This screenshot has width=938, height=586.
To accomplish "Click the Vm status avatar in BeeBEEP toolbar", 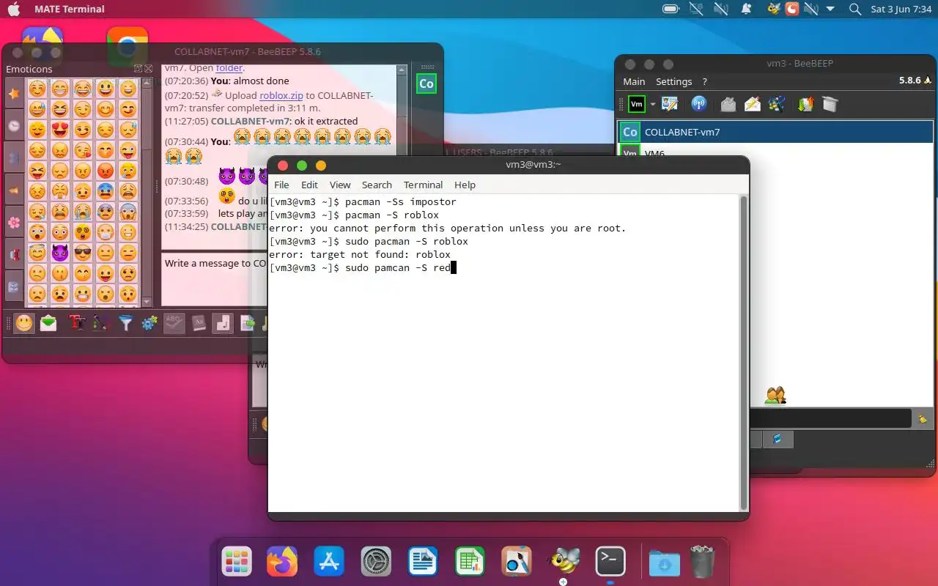I will [x=637, y=104].
